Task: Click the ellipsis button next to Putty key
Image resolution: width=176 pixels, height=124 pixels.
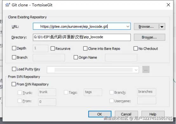Action: click(146, 70)
